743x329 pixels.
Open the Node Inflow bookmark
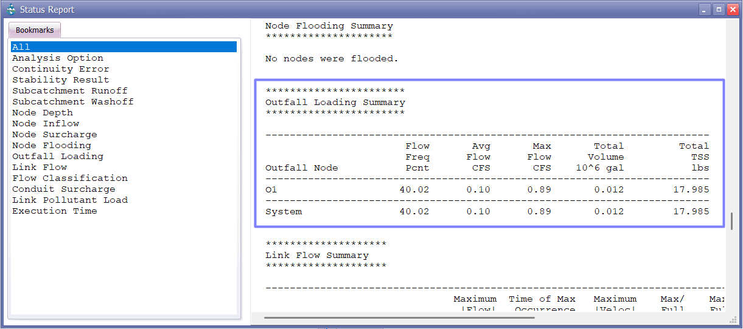pos(46,123)
